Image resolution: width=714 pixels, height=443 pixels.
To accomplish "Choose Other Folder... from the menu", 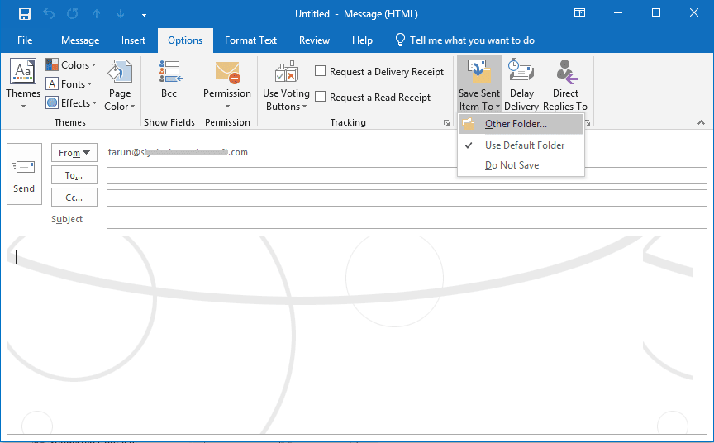I will tap(521, 124).
